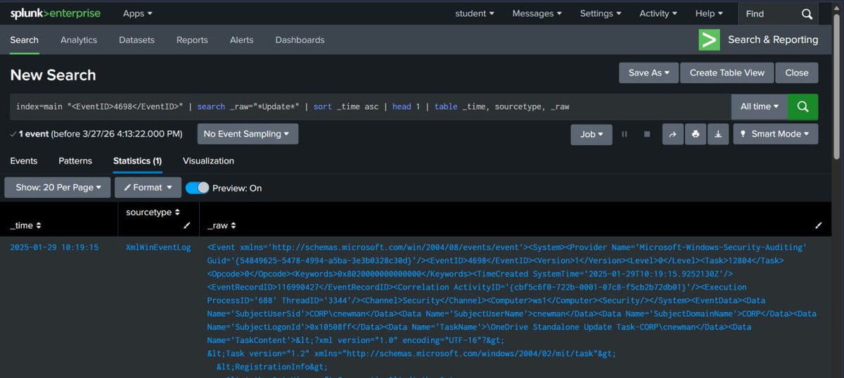The image size is (844, 378).
Task: Open the Settings dropdown
Action: coord(601,13)
